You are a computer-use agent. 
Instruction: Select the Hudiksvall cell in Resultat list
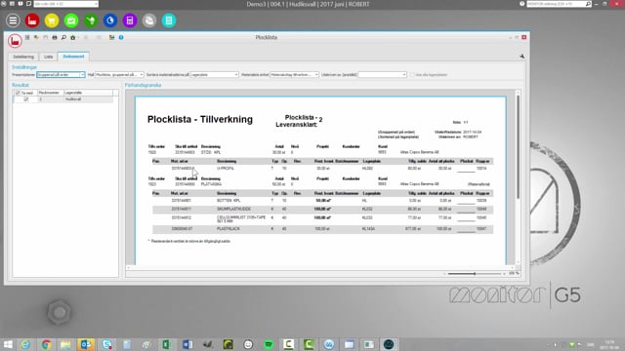[88, 99]
